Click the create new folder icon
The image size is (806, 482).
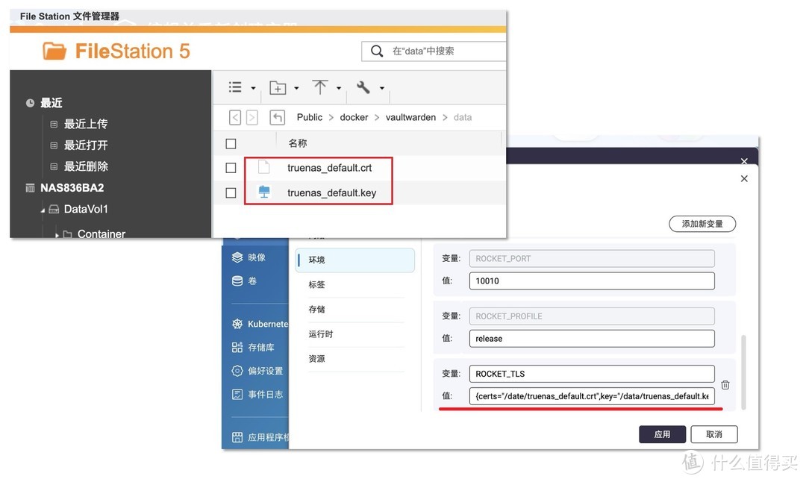coord(278,88)
